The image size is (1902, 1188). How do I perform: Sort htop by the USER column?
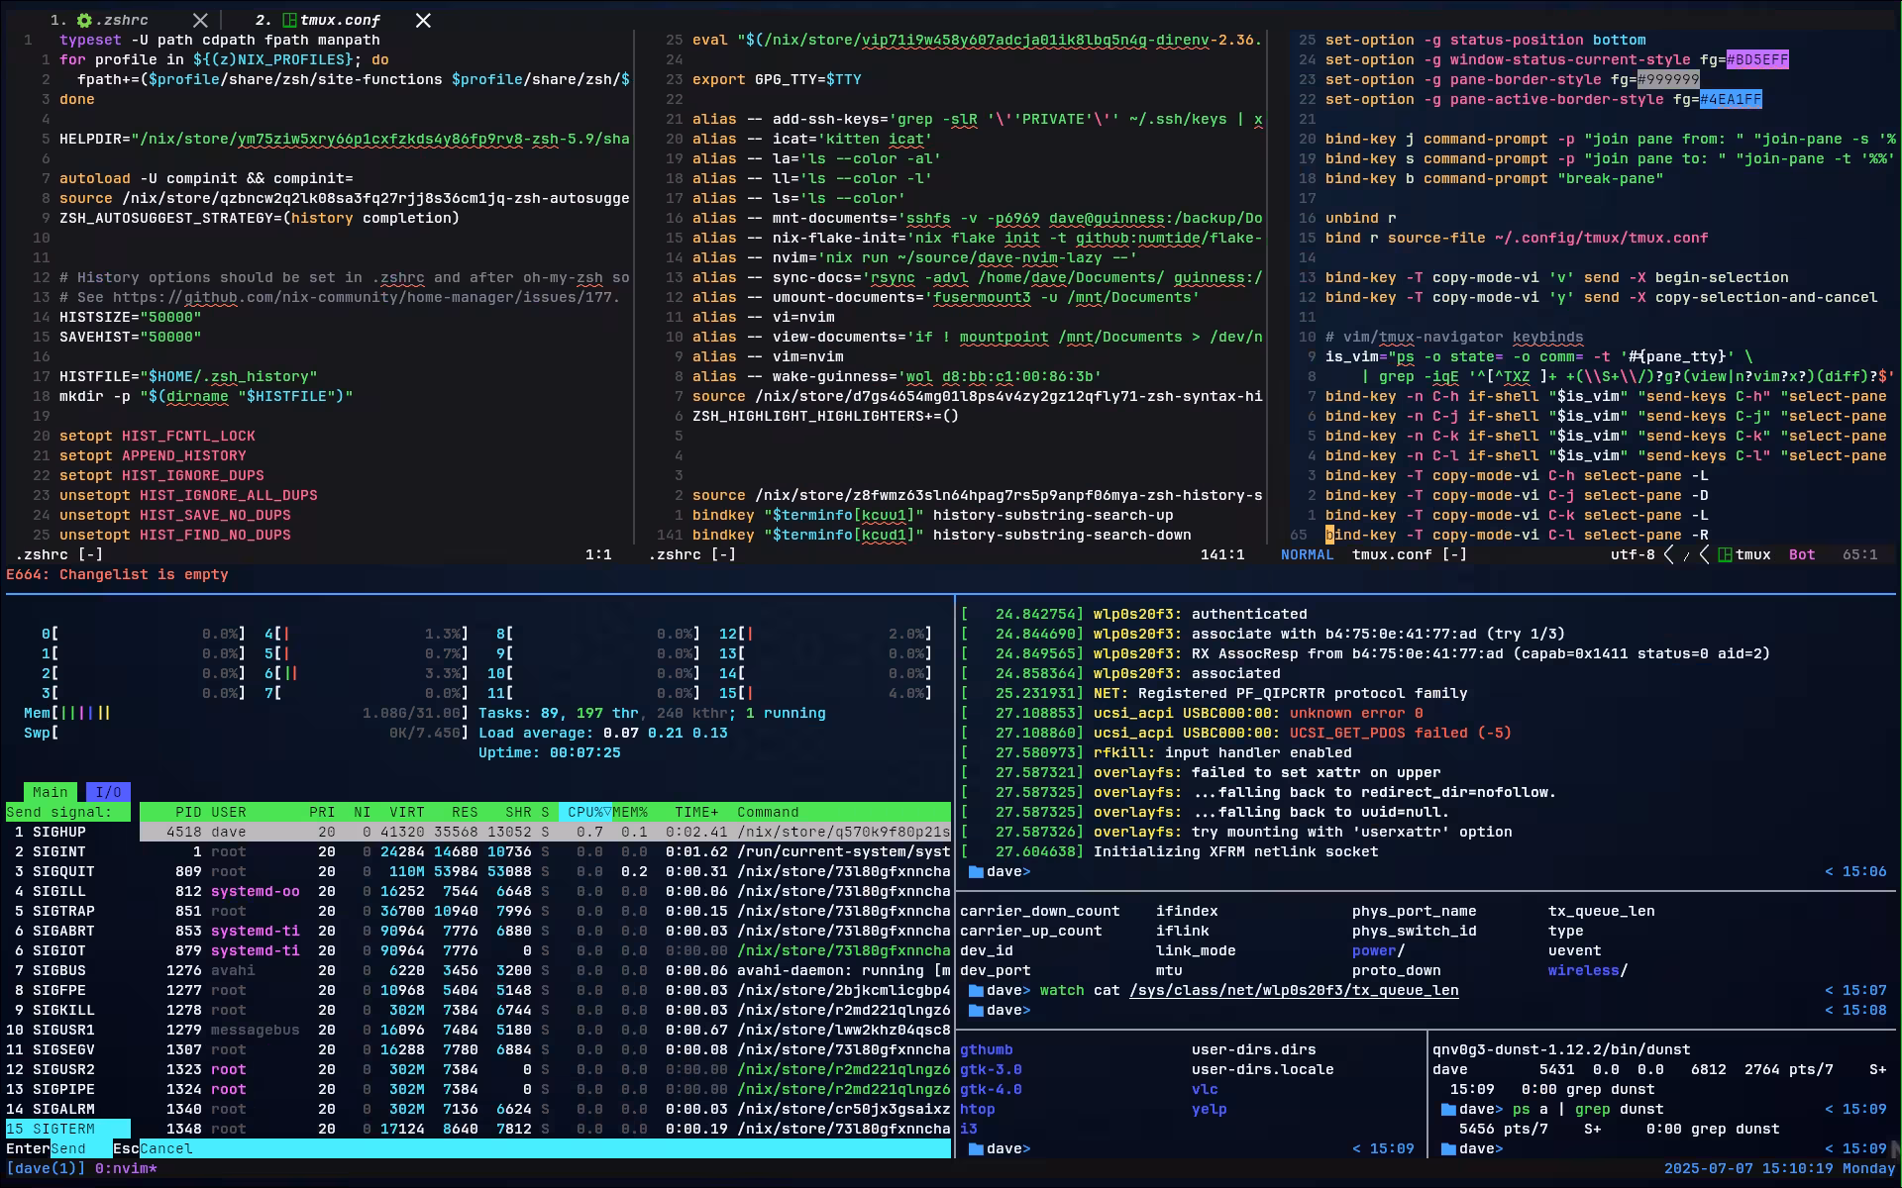tap(229, 812)
